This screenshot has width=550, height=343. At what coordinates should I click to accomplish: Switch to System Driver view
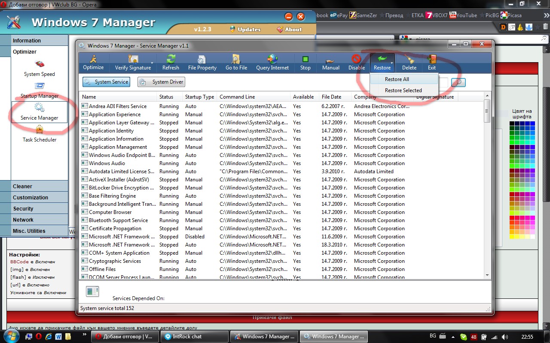[x=161, y=82]
